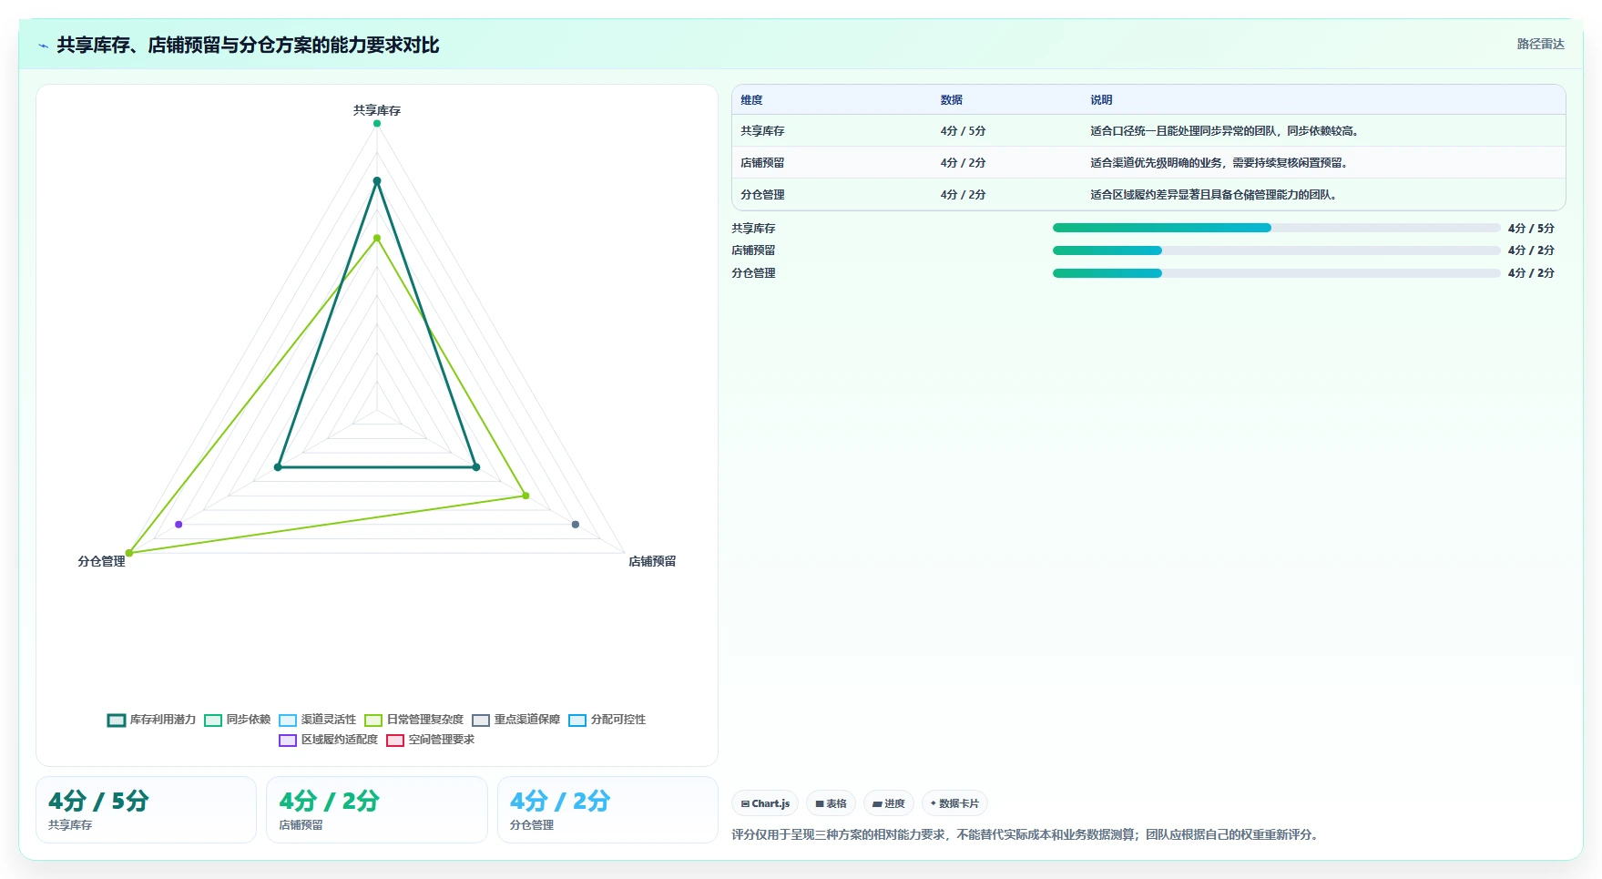Viewport: 1602px width, 879px height.
Task: Click the footnote text starting 评分仅用于呈现
Action: tap(1026, 834)
